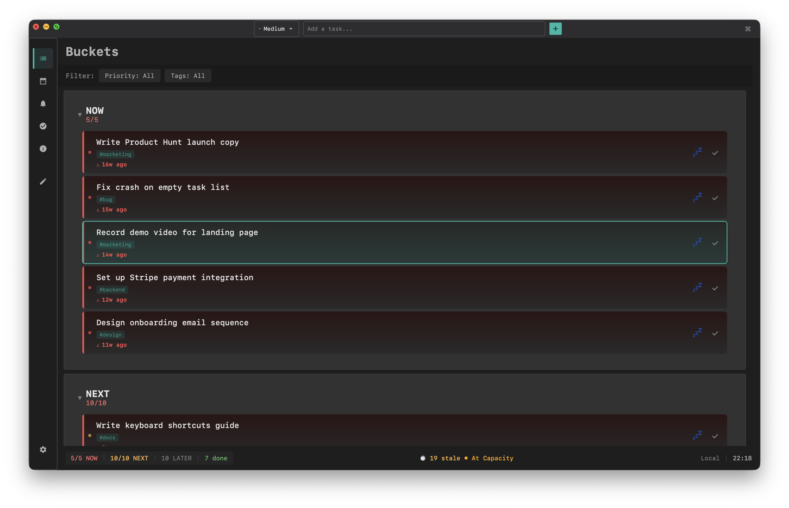The width and height of the screenshot is (789, 508).
Task: Select '10/10 NEXT' in status bar
Action: (129, 458)
